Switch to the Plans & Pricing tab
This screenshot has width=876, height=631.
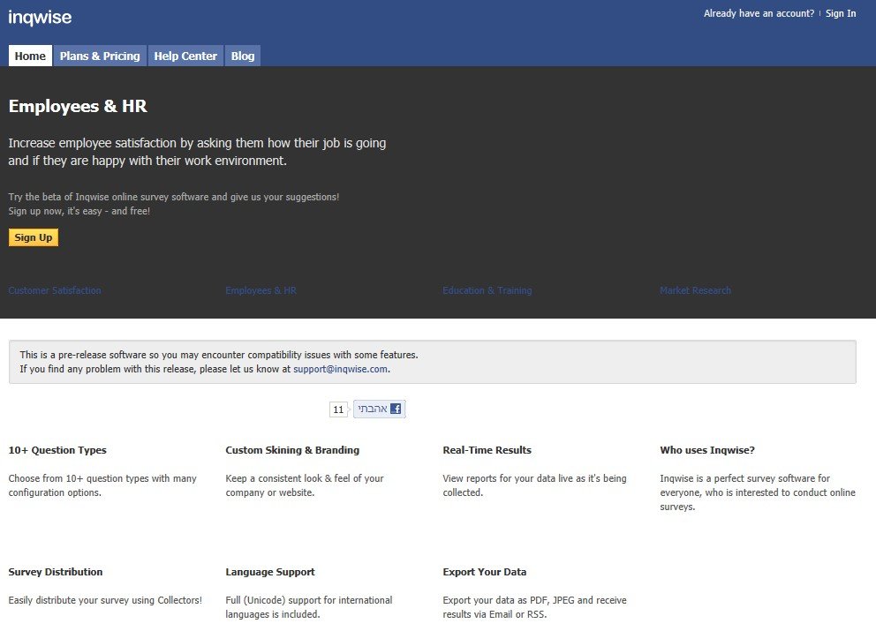(x=100, y=56)
